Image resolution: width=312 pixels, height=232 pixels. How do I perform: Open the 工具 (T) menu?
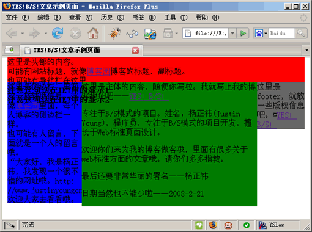point(176,18)
